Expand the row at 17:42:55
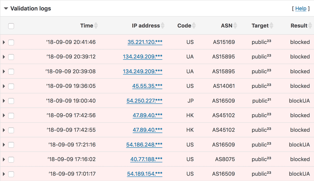 tap(4, 130)
